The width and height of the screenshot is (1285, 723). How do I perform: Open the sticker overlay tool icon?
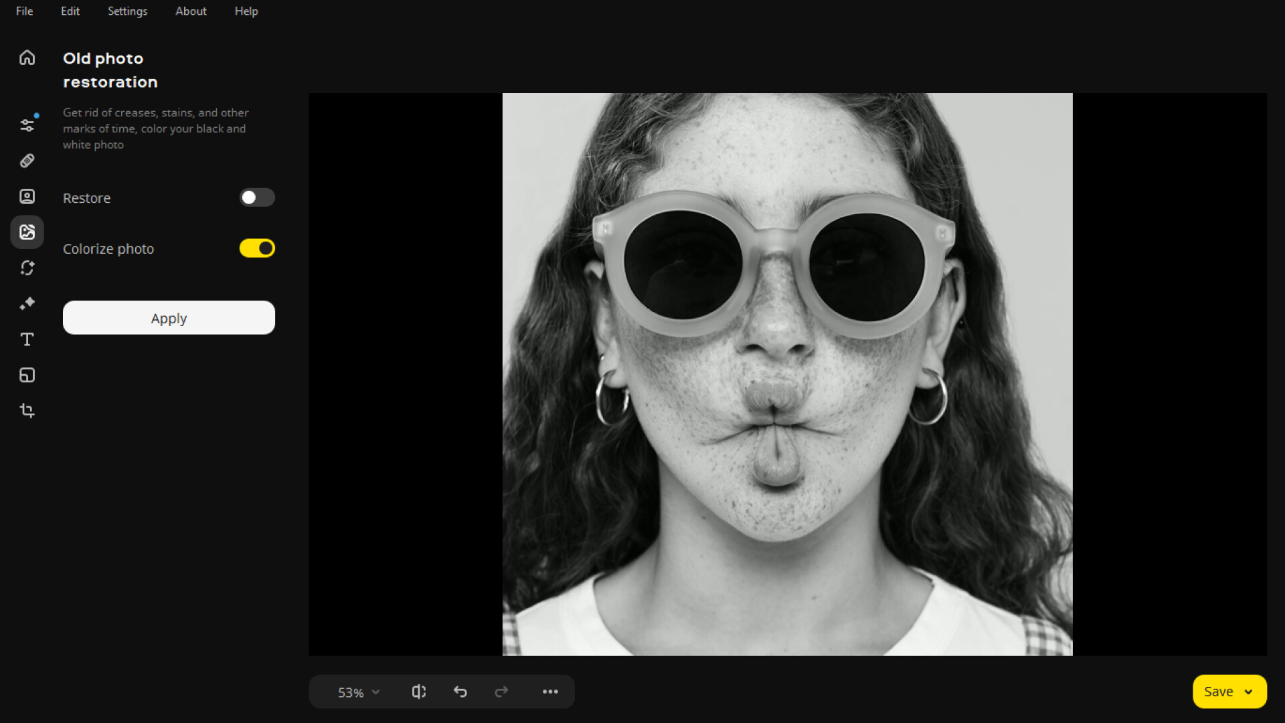tap(27, 375)
